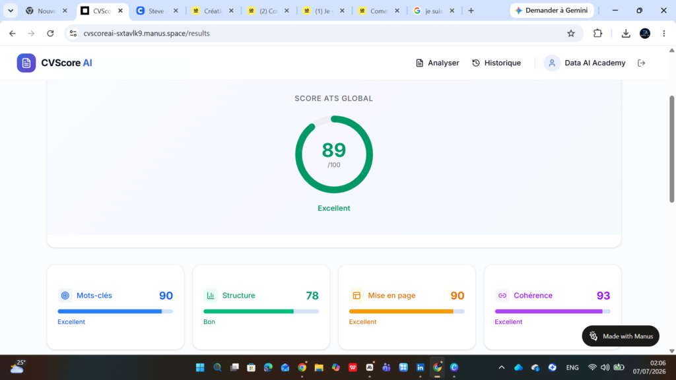The width and height of the screenshot is (676, 380).
Task: Close the CVScore tab
Action: [120, 11]
